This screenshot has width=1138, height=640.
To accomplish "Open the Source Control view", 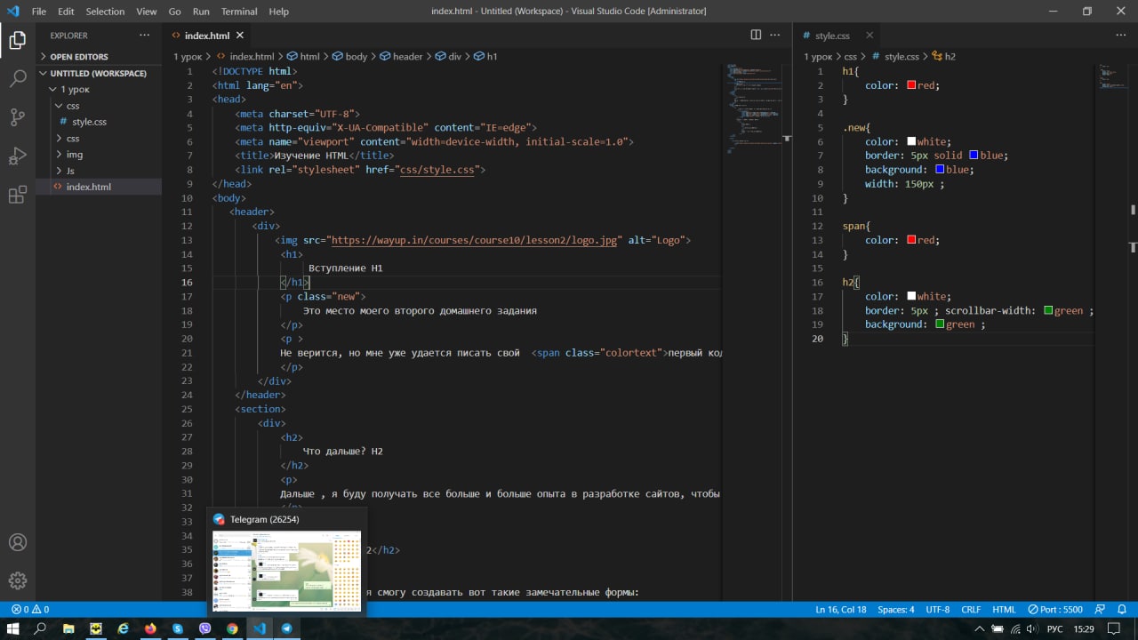I will click(x=18, y=117).
